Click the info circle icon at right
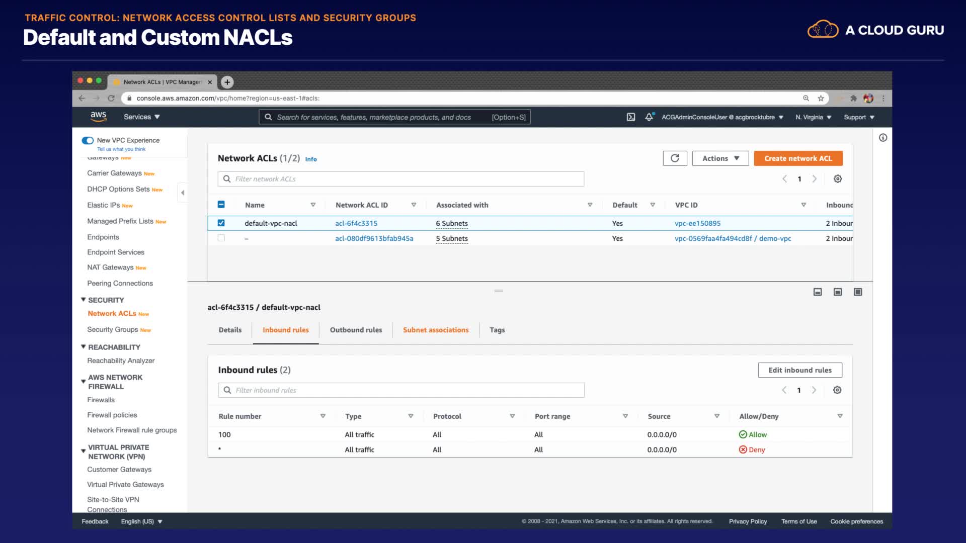 882,138
